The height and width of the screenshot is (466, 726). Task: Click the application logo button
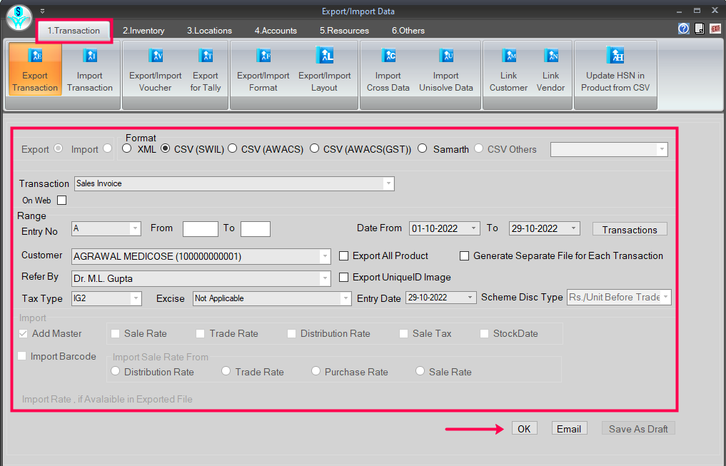pyautogui.click(x=19, y=19)
